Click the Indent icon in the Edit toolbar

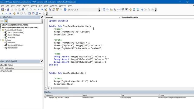[x=123, y=9]
